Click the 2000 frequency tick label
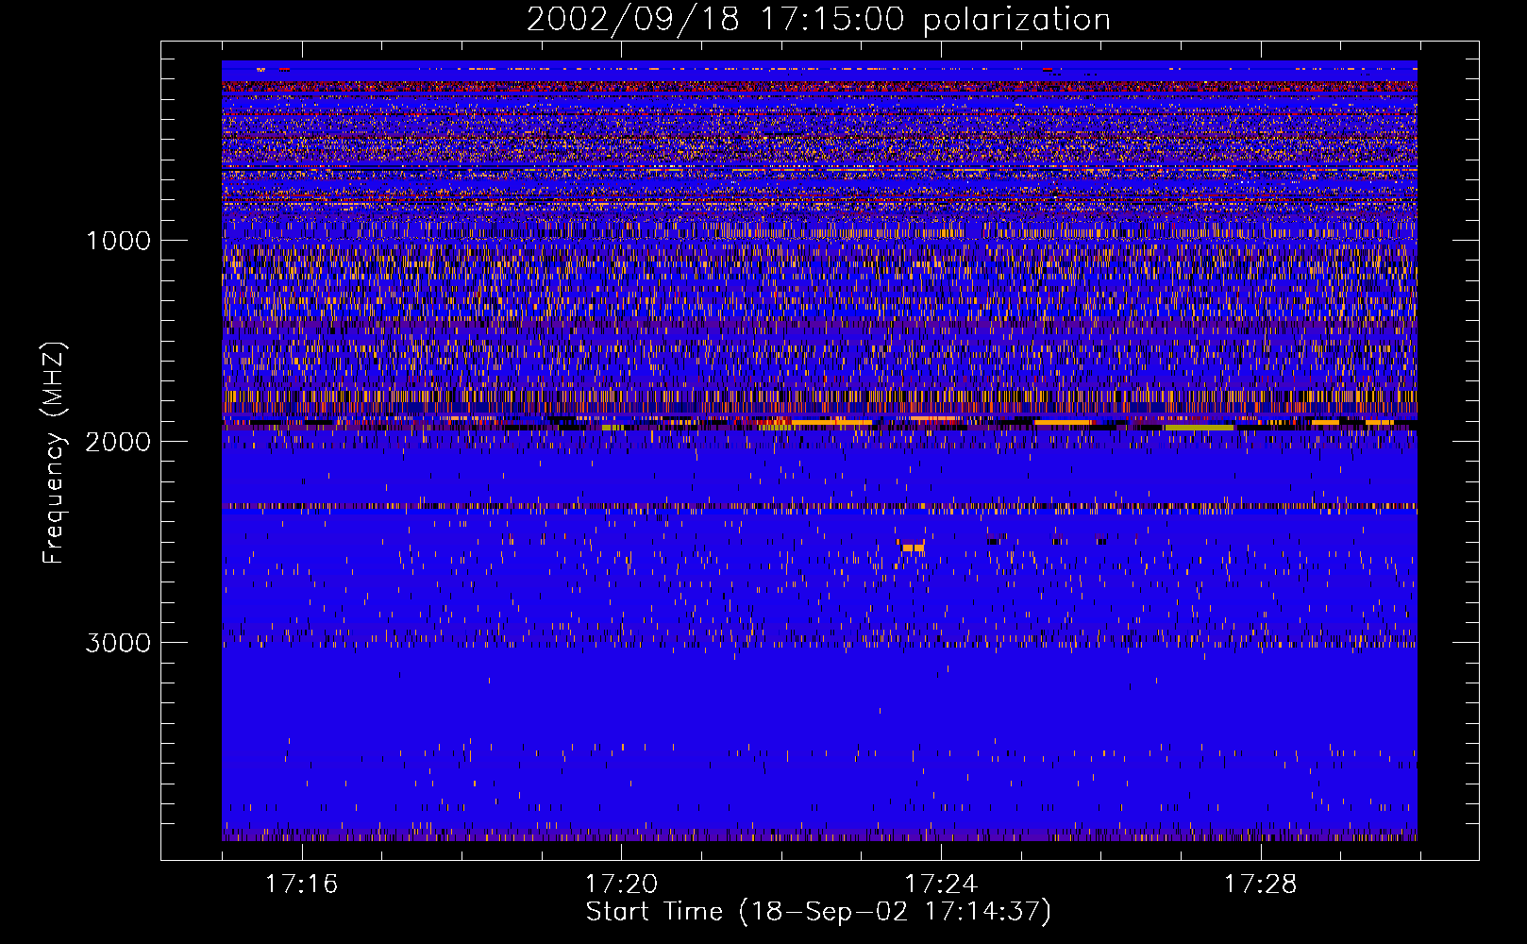The image size is (1527, 944). point(118,442)
